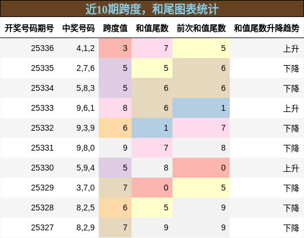Click winning numbers 8,2,9

coord(85,227)
